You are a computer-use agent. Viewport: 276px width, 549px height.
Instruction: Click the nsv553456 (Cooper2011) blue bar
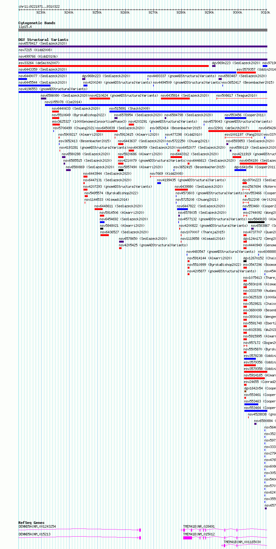(x=235, y=118)
